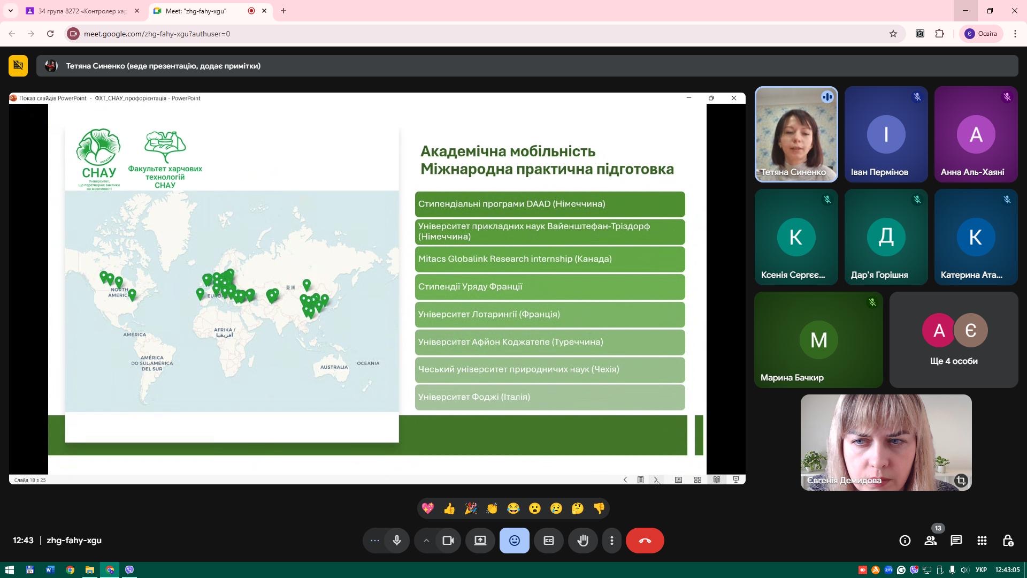Expand audio settings chevron arrow
1027x578 pixels.
point(426,541)
